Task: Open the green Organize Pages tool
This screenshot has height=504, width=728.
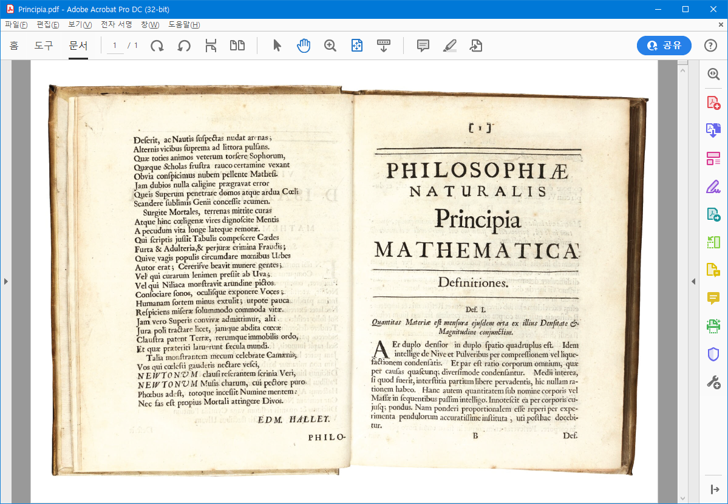Action: (x=713, y=242)
